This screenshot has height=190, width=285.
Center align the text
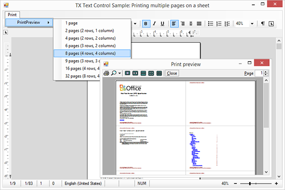click(191, 24)
